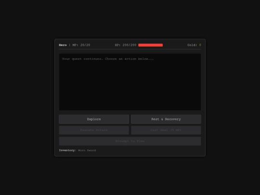Click the quest log message text
Screen dimensions: 260x195
(108, 59)
